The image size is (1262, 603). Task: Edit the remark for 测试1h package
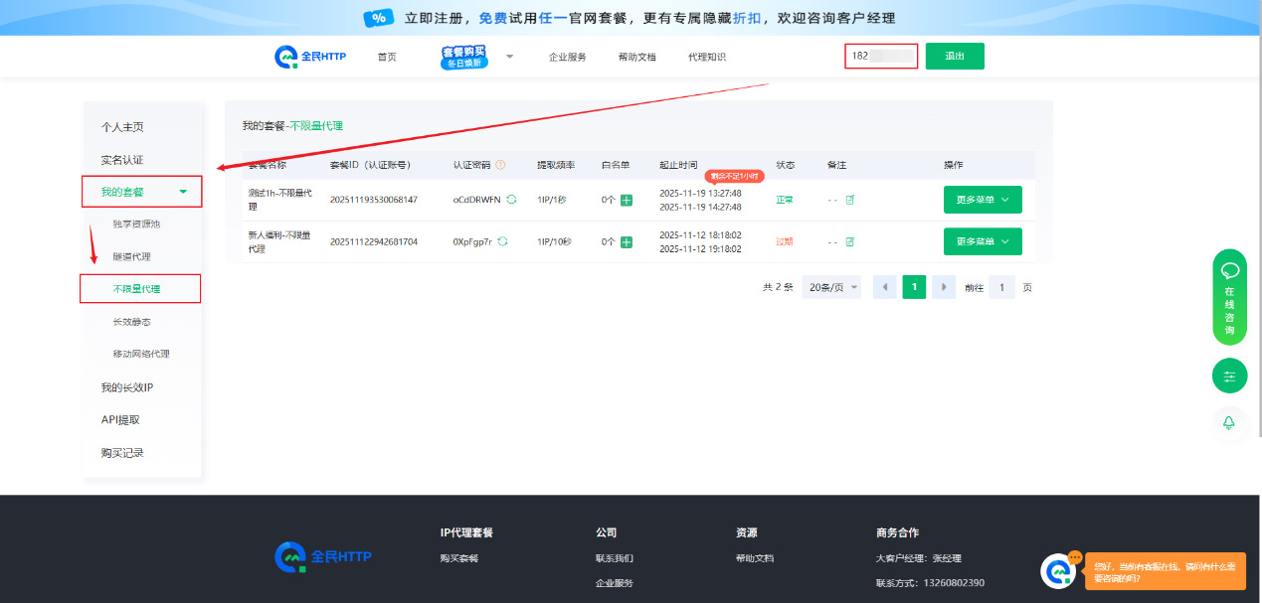click(x=850, y=200)
